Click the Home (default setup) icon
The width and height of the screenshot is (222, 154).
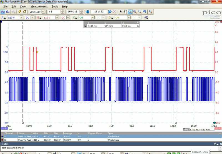pos(24,12)
